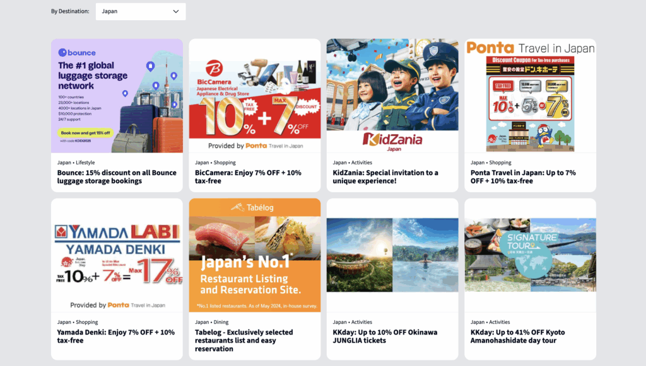Click the BicCamera logo icon on the banner

coord(214,68)
